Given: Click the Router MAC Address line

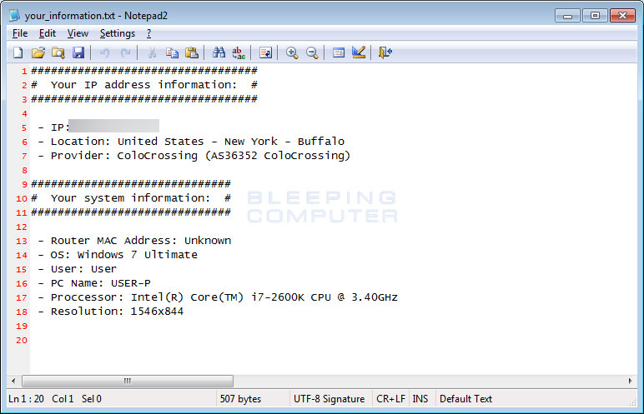Looking at the screenshot, I should (134, 241).
